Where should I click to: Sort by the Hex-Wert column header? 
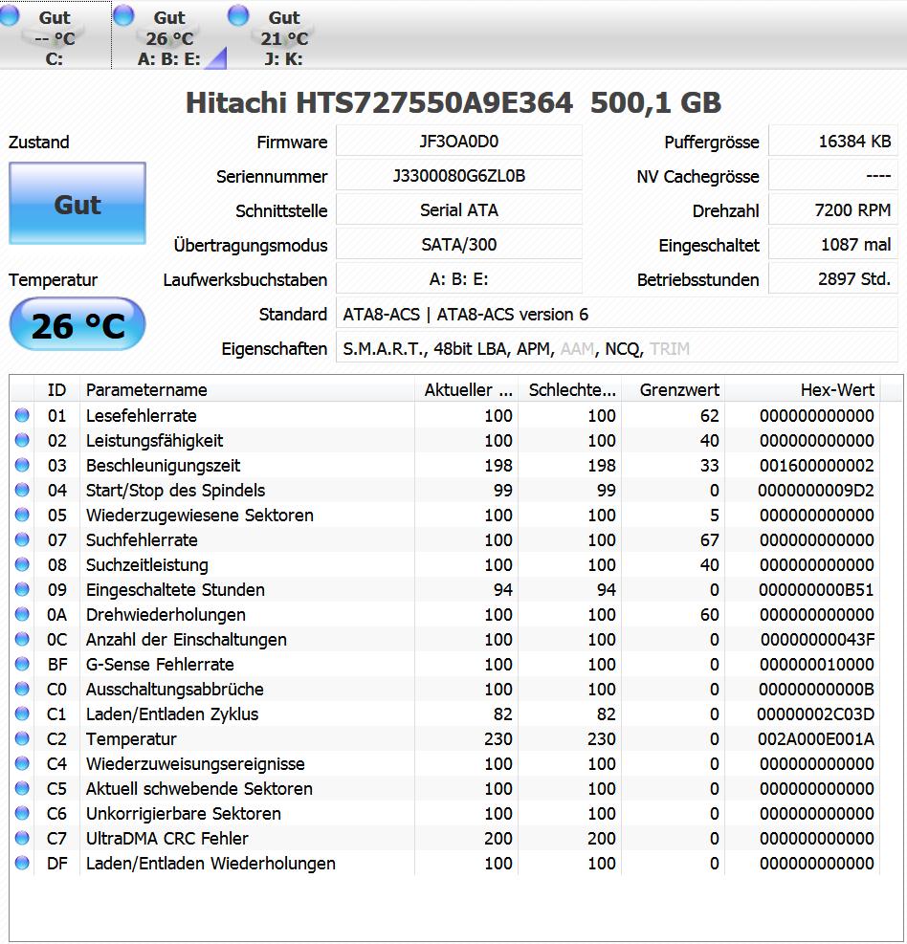coord(802,389)
